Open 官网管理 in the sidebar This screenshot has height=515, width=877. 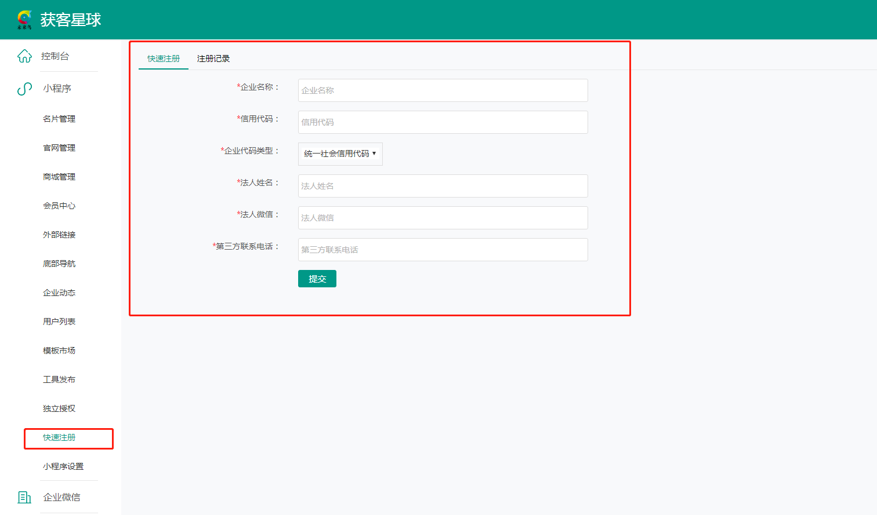pyautogui.click(x=59, y=148)
